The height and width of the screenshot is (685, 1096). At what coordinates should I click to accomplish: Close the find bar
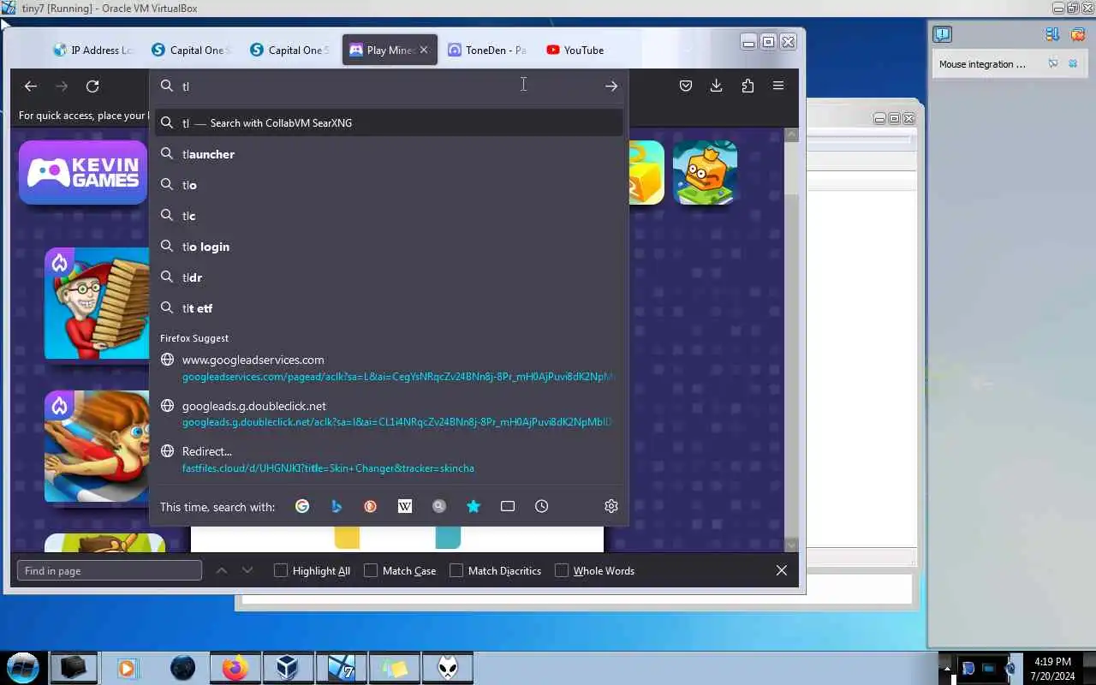pyautogui.click(x=782, y=570)
